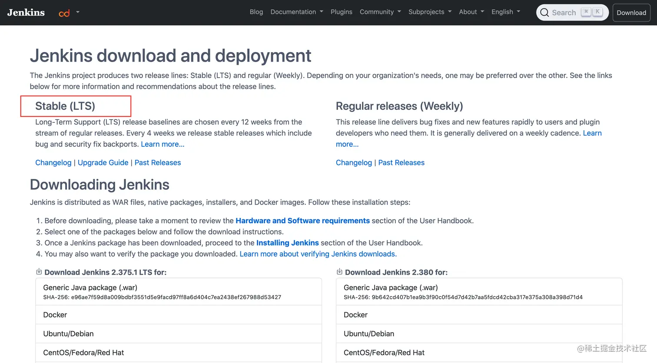Open Hardware and Software requirements link
This screenshot has height=363, width=657.
click(302, 221)
